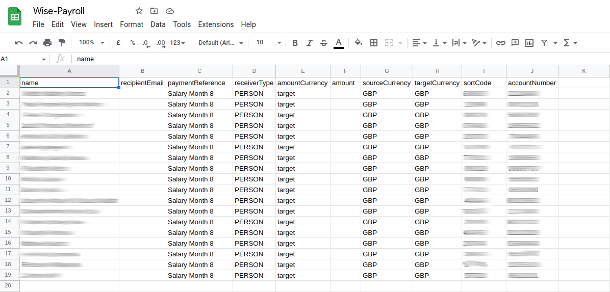610x292 pixels.
Task: Click the name box showing A1
Action: click(x=19, y=59)
